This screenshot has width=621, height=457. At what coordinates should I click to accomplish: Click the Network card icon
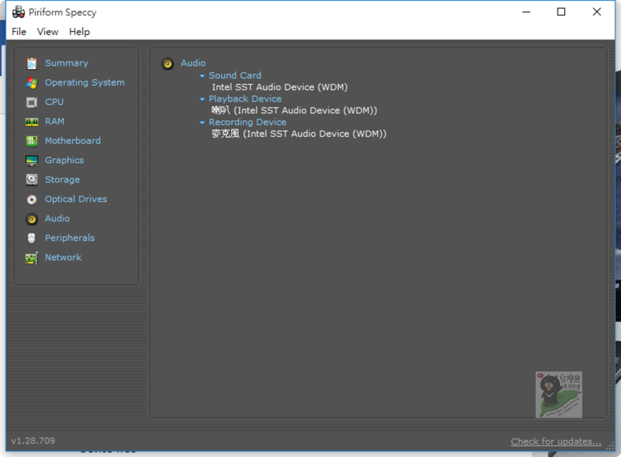32,258
